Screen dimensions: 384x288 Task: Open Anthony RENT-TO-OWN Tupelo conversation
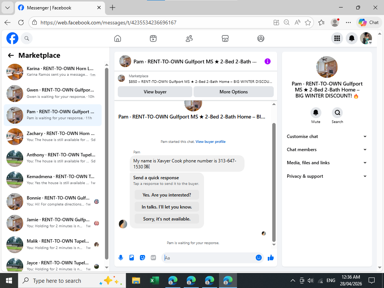52,158
